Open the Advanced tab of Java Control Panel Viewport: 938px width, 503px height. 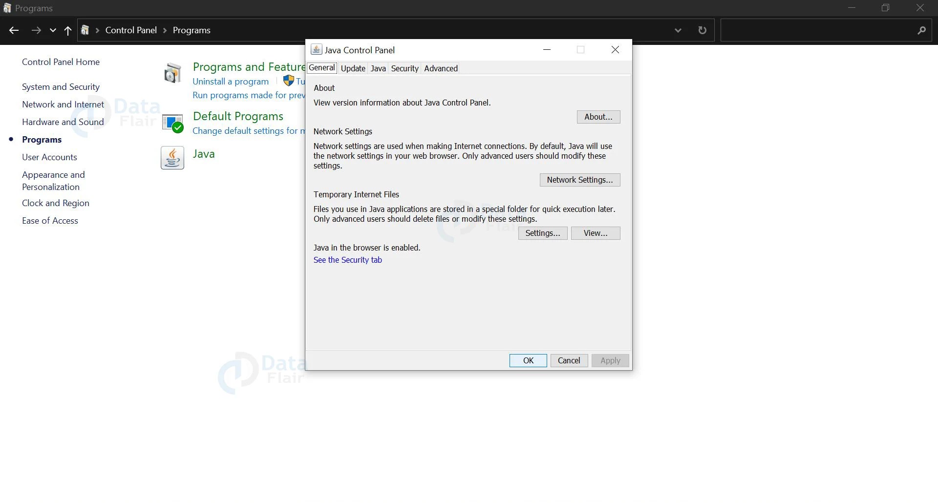[441, 68]
